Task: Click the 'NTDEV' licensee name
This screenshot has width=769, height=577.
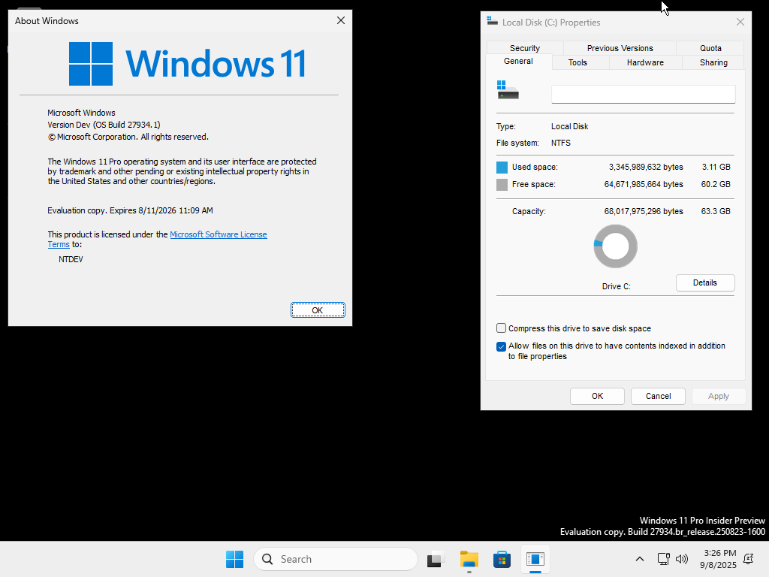Action: point(71,259)
